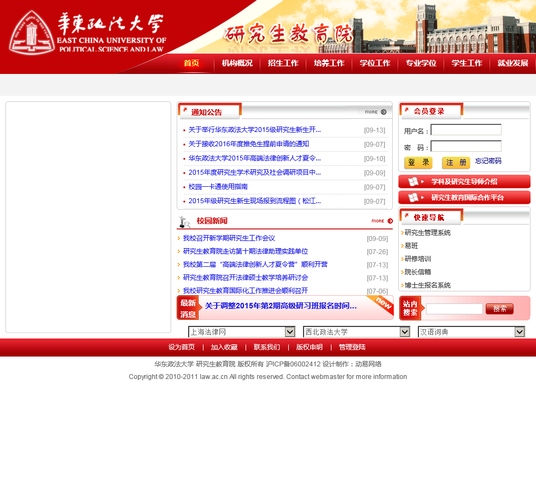
Task: Click 加入收藏 in footer bar
Action: click(224, 347)
